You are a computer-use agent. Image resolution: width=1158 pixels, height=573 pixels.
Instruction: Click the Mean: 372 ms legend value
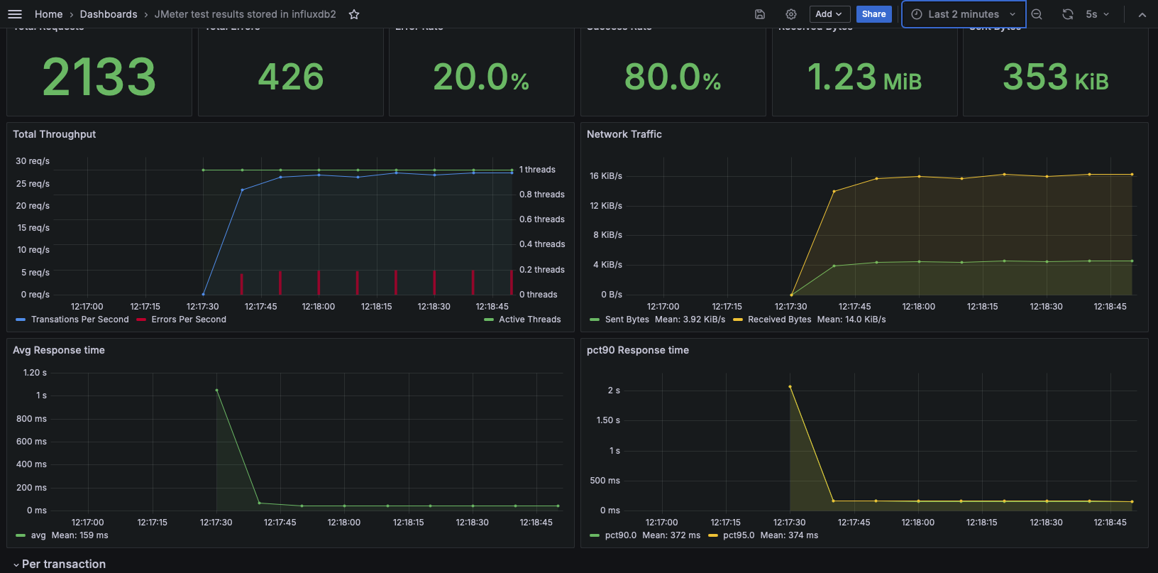[671, 535]
